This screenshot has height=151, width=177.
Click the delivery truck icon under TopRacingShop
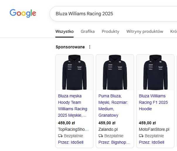click(x=60, y=136)
